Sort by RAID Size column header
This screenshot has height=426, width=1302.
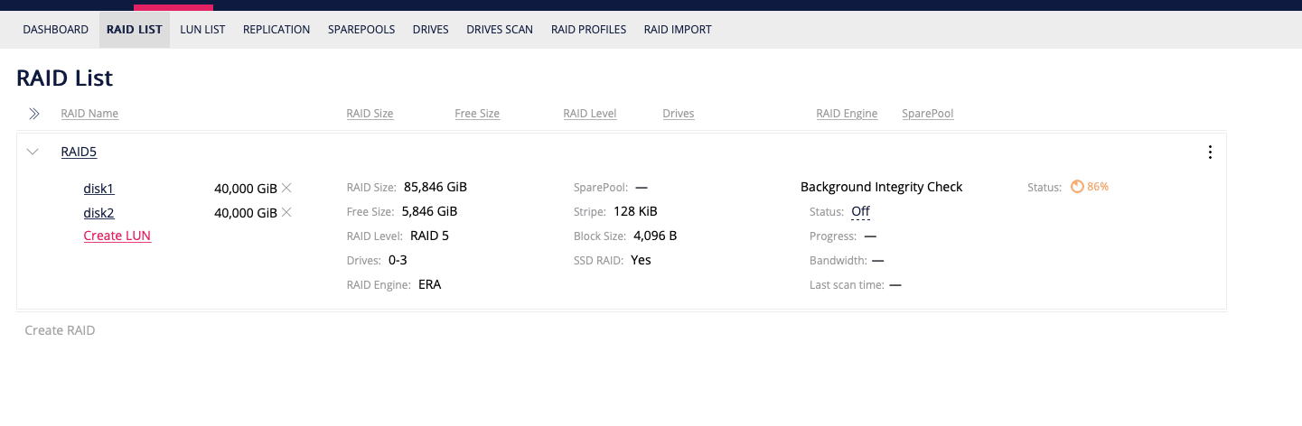point(370,114)
